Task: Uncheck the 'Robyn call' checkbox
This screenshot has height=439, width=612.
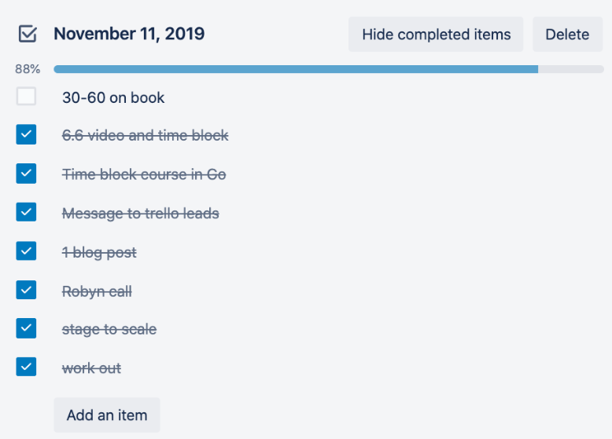Action: 26,290
